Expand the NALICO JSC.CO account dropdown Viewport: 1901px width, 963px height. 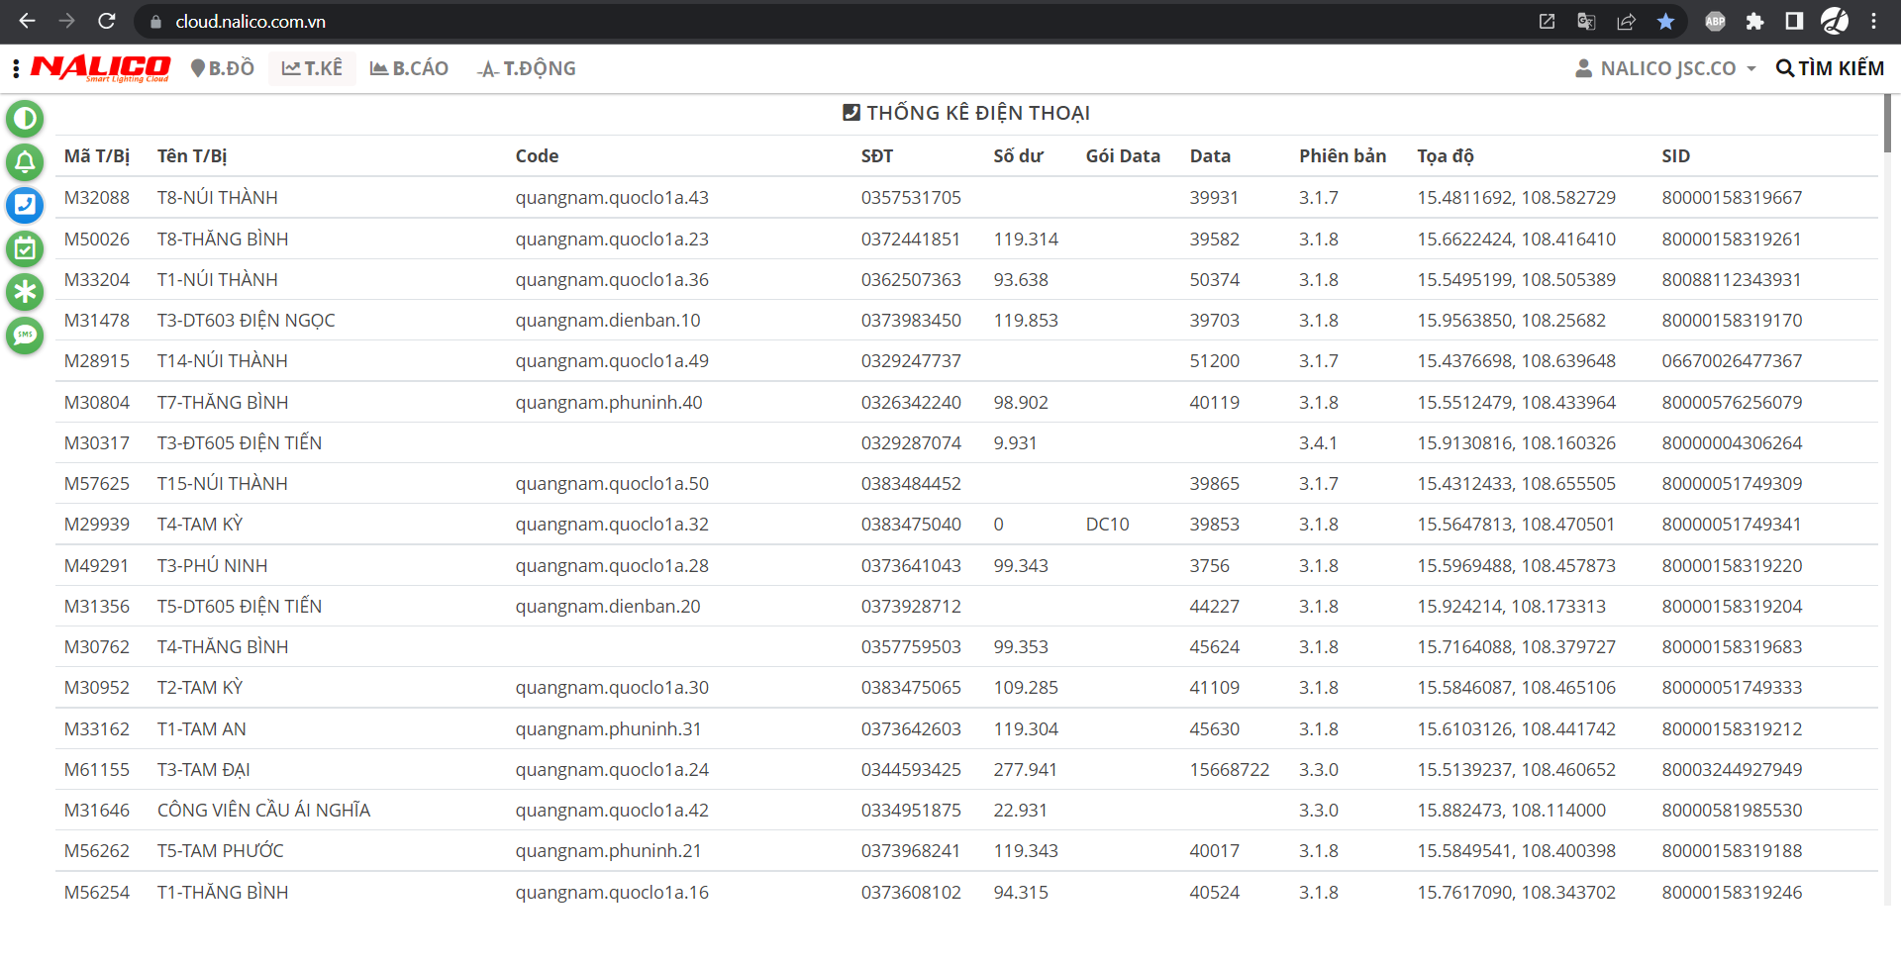[1666, 68]
